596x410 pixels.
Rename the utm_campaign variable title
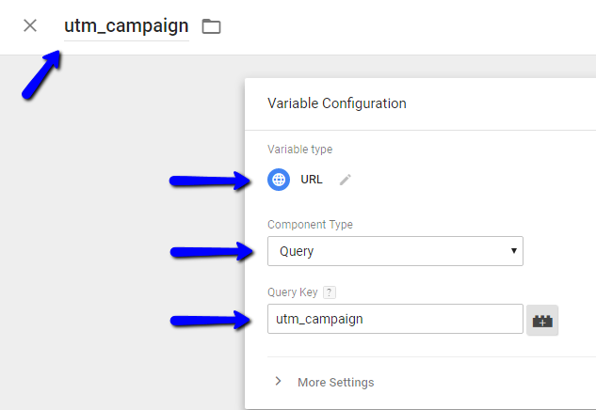pos(125,25)
